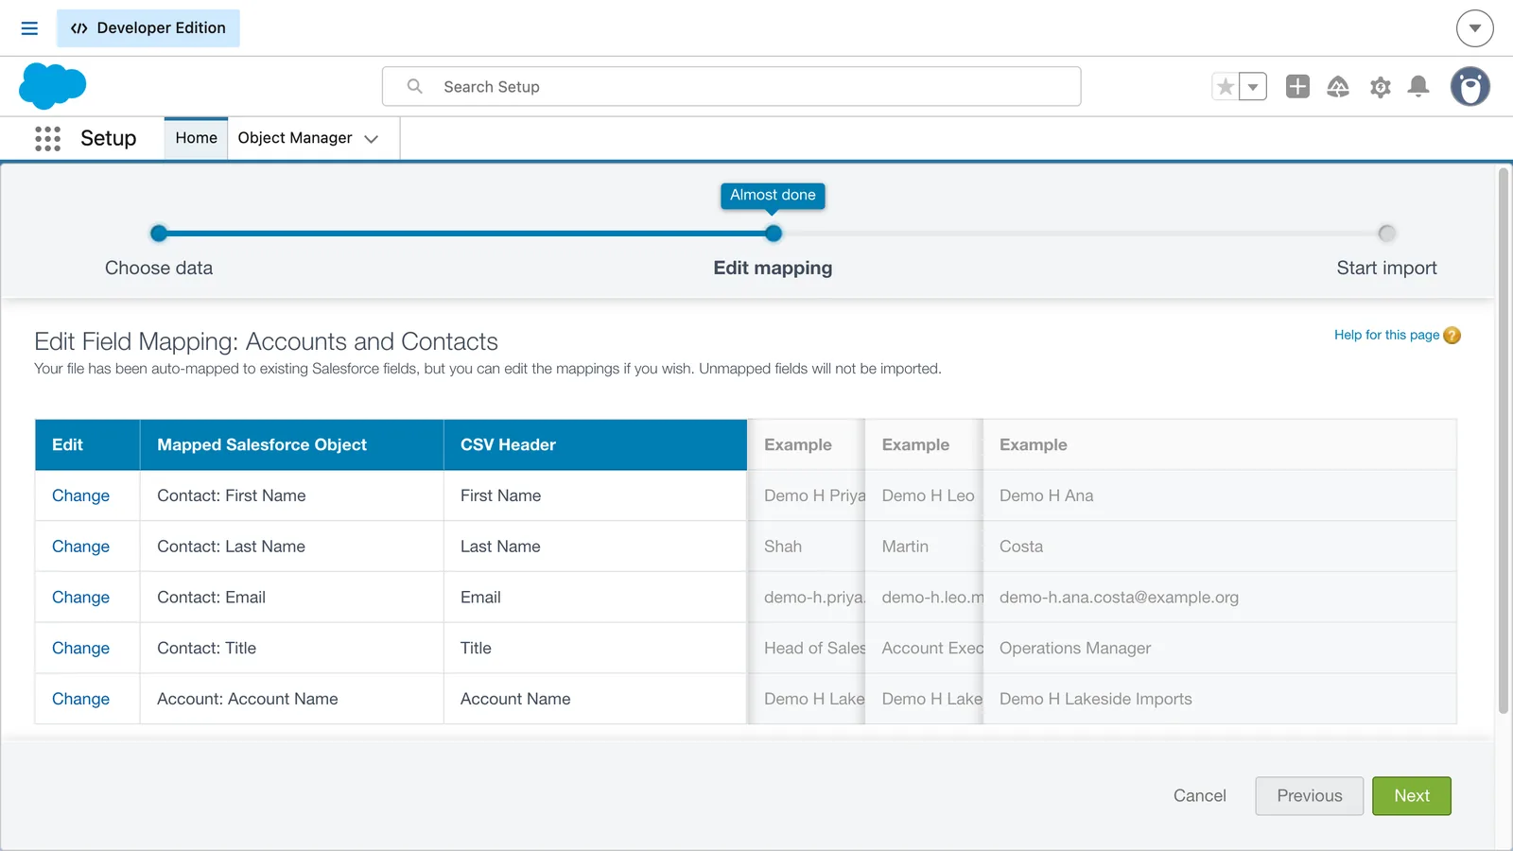The image size is (1513, 851).
Task: Open Help for this page link
Action: click(1386, 335)
